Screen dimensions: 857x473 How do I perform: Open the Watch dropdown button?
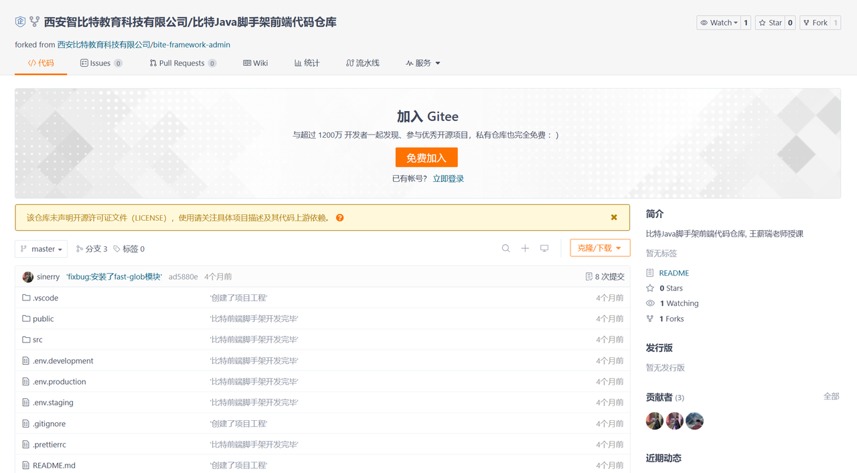click(718, 23)
